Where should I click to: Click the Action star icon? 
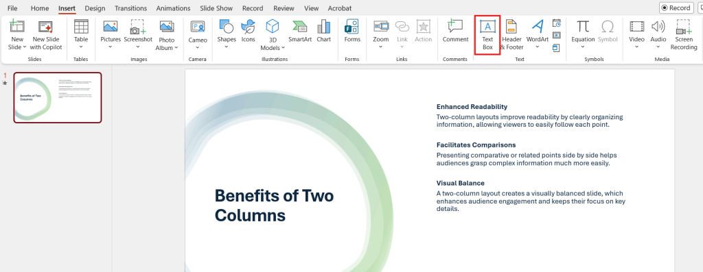pos(423,27)
